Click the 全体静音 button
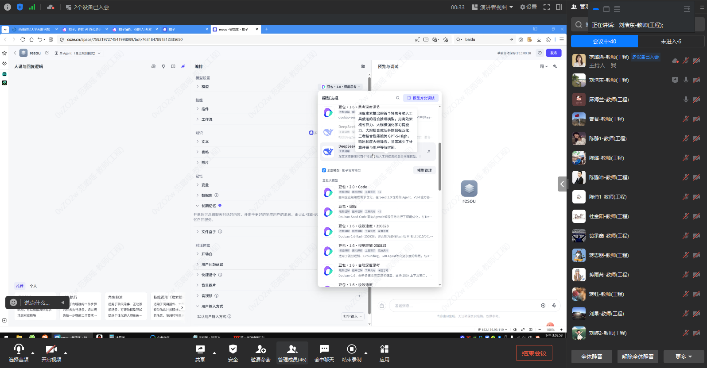The image size is (707, 368). click(x=592, y=356)
